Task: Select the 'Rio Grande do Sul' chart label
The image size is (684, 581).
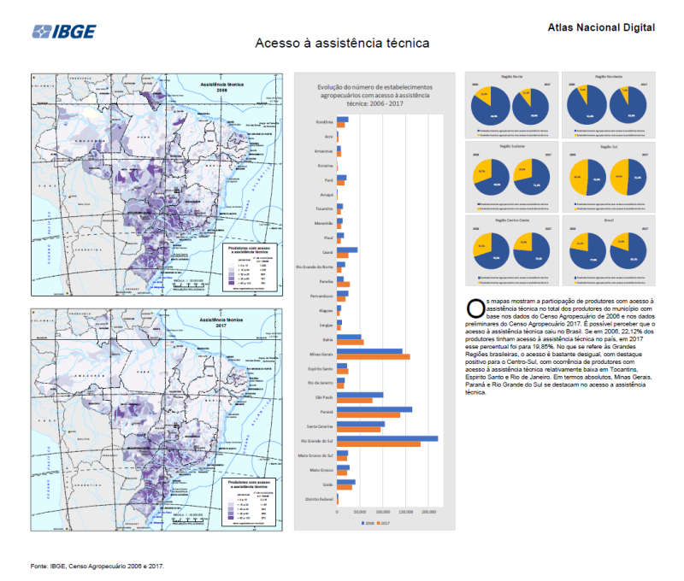Action: [x=316, y=441]
